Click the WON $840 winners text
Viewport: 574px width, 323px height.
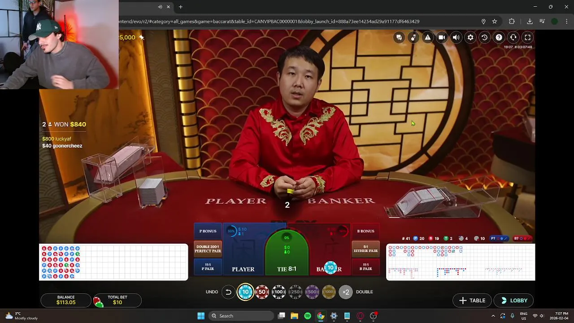click(x=64, y=124)
